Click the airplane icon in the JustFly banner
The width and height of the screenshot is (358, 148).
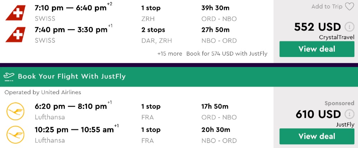[x=9, y=76]
